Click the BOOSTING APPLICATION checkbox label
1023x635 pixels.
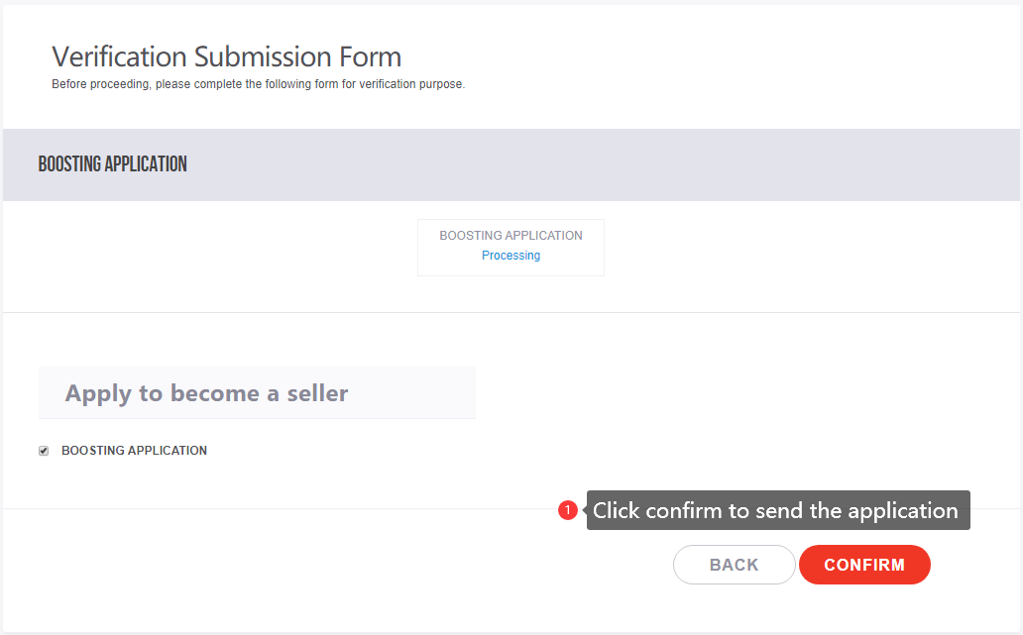[135, 451]
